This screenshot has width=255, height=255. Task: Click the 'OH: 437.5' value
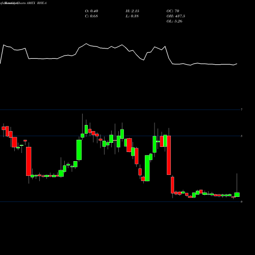click(176, 16)
